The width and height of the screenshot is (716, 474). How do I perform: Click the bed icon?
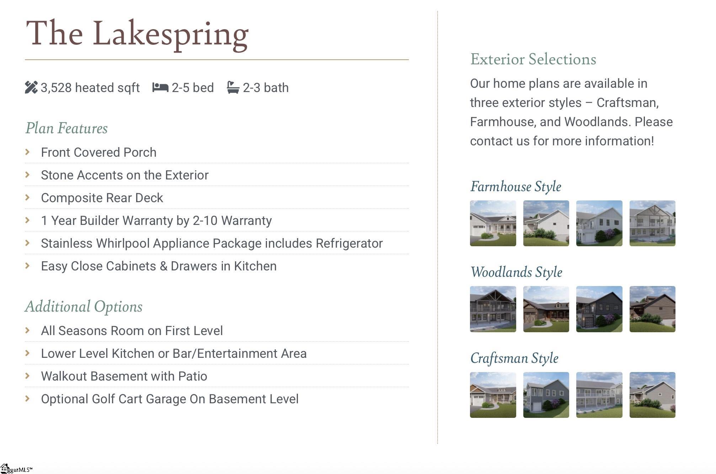click(160, 87)
